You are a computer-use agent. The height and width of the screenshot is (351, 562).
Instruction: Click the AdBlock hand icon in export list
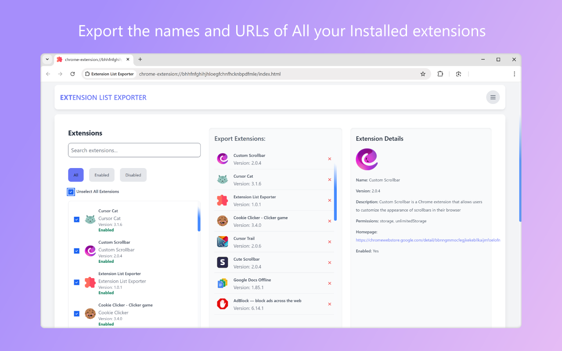click(222, 304)
